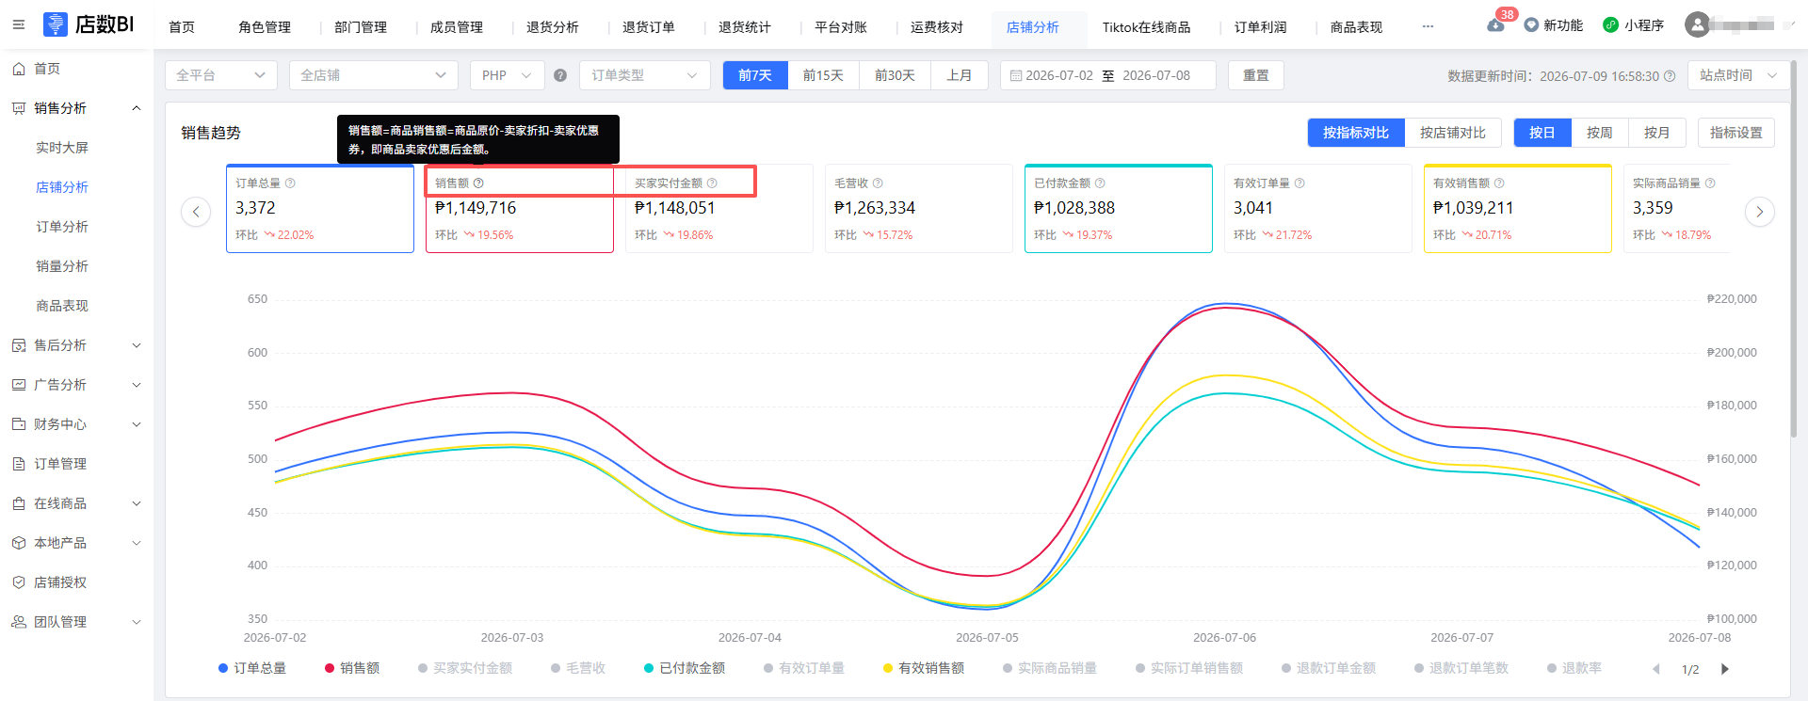
Task: Open the PHP currency dropdown
Action: tap(508, 75)
